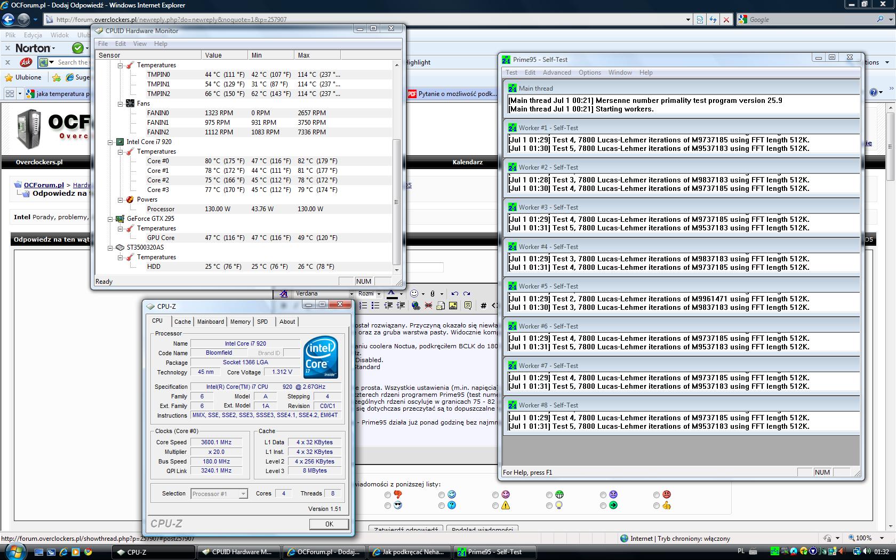Click the Norton green checkmark icon
Screen dimensions: 896x560
point(78,48)
